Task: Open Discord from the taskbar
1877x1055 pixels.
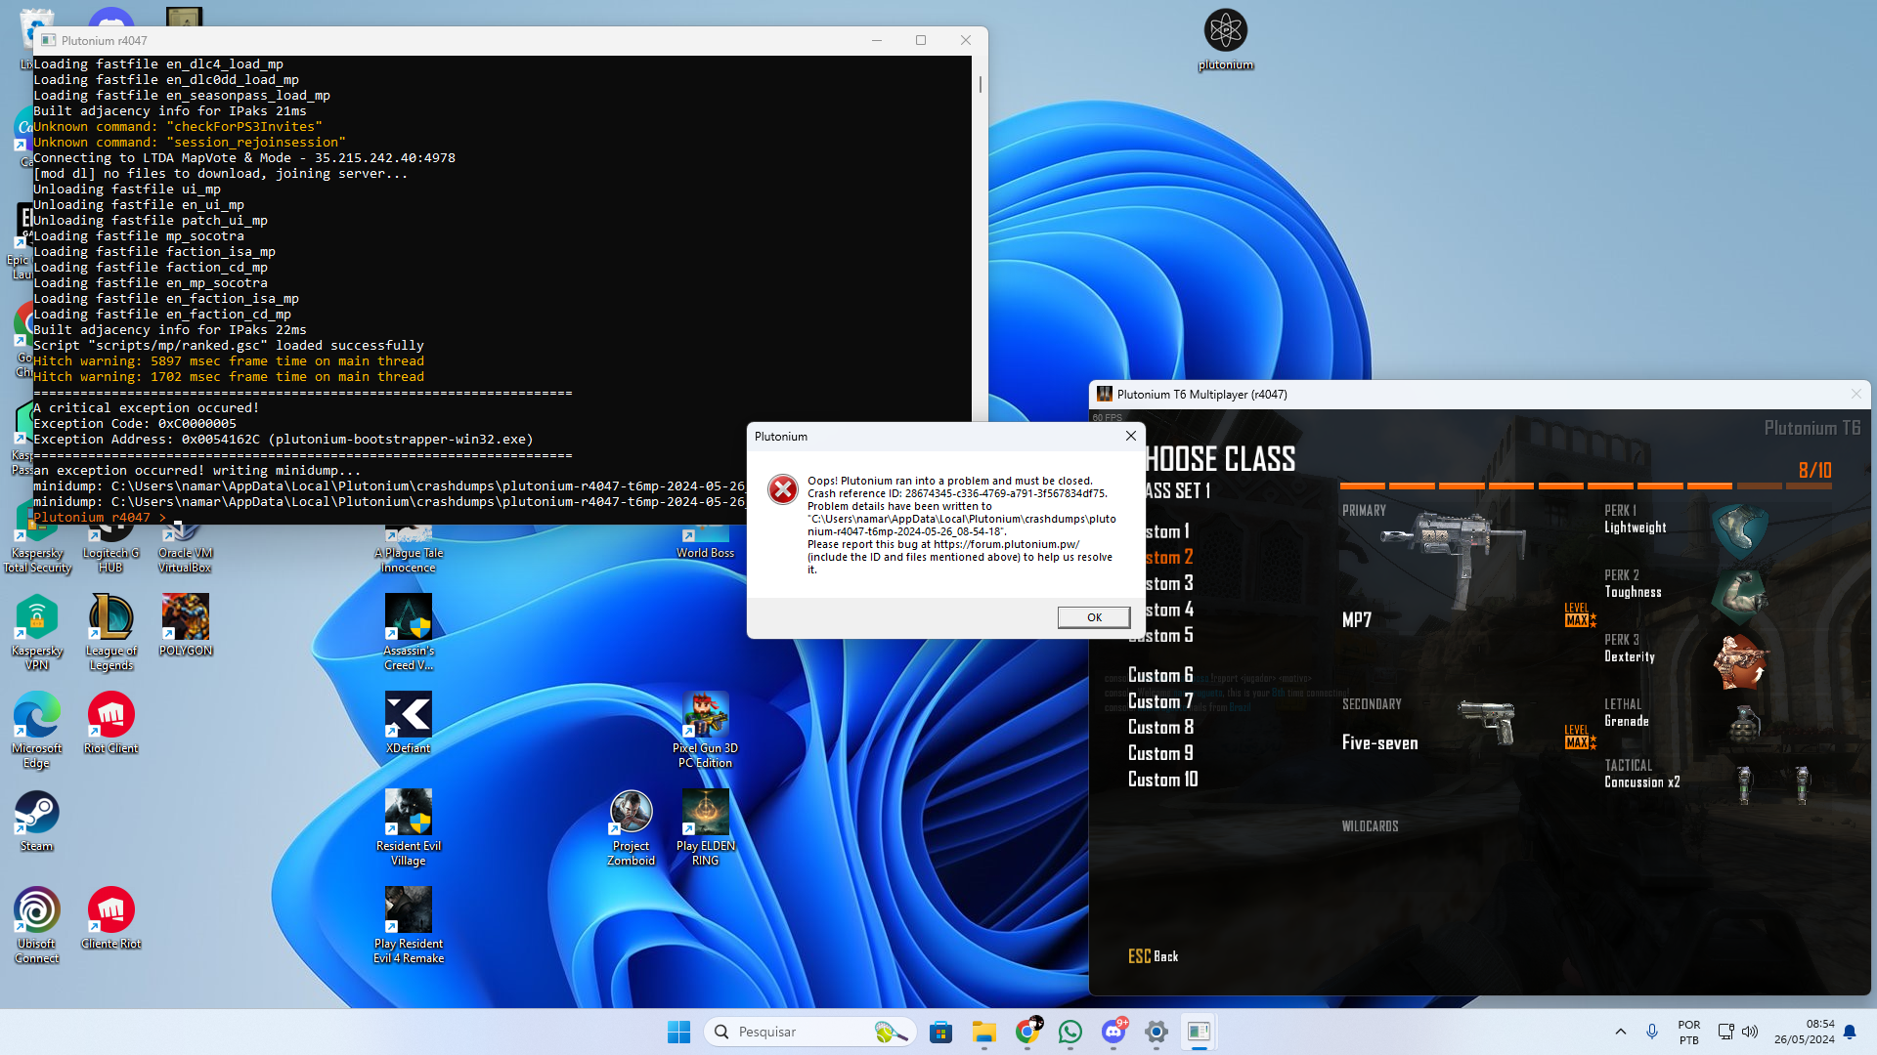Action: pyautogui.click(x=1113, y=1032)
